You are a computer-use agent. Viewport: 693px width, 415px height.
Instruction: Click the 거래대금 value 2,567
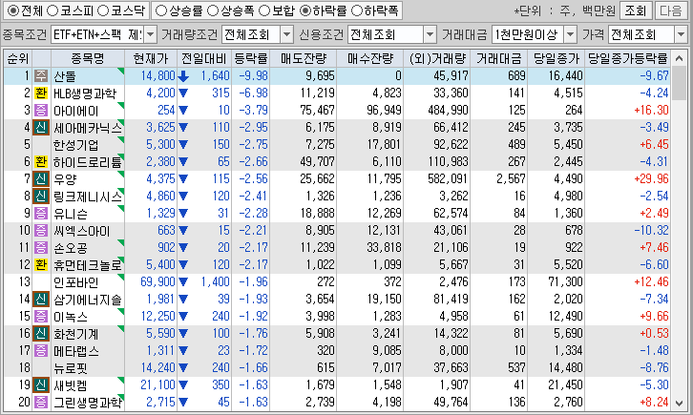(x=511, y=178)
